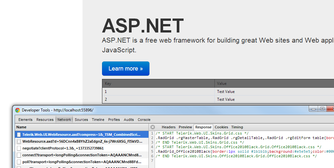Show the Headers sub-tab
The image size is (334, 168).
click(169, 127)
